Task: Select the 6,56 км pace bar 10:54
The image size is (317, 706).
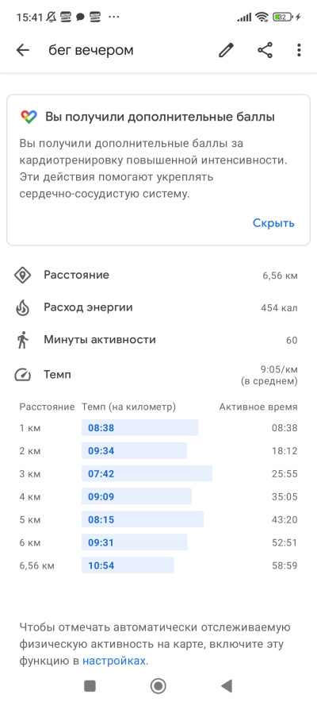Action: point(128,565)
